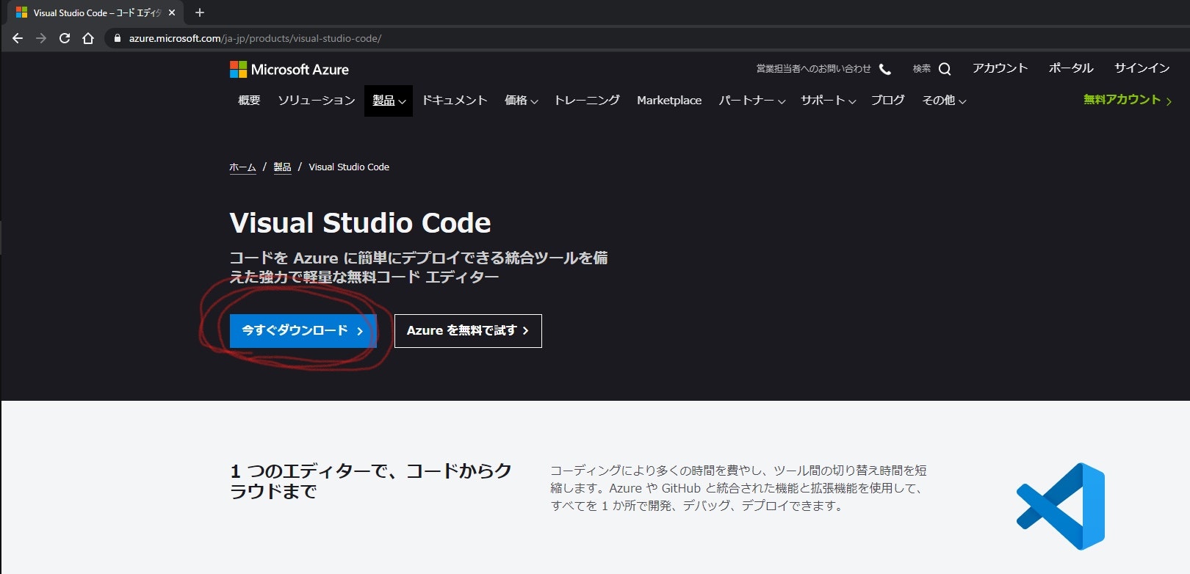
Task: Open the ポータル link
Action: coord(1070,68)
